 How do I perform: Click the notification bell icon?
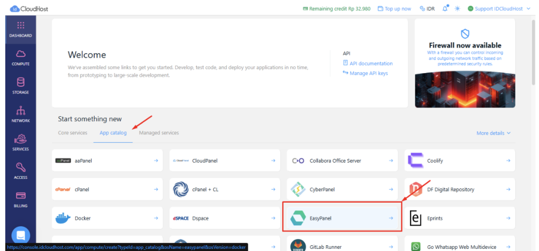(445, 8)
